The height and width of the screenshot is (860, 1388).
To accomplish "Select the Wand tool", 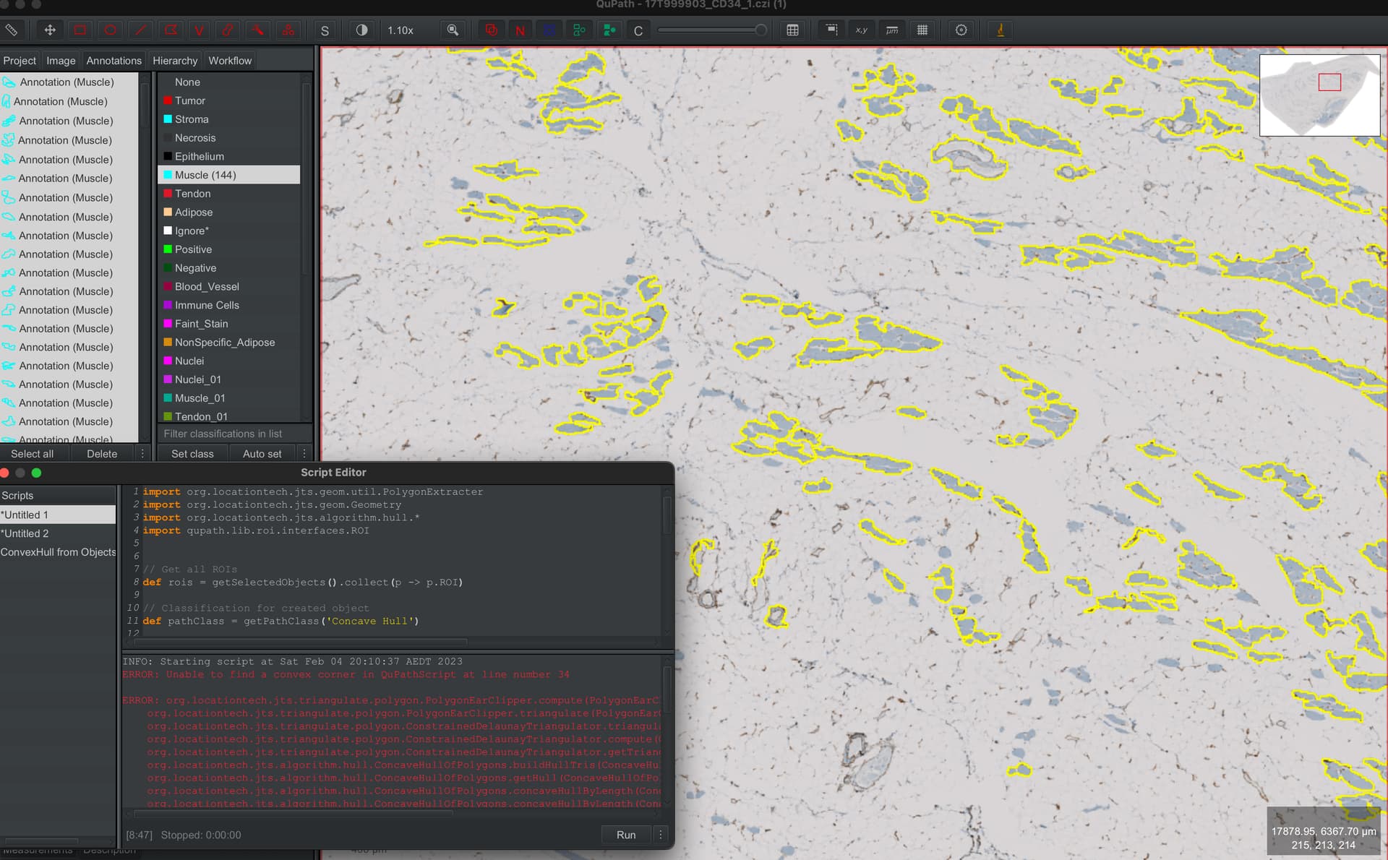I will [259, 30].
